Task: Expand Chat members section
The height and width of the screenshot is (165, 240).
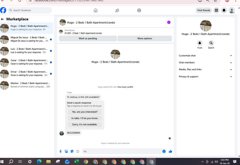Action: click(205, 63)
